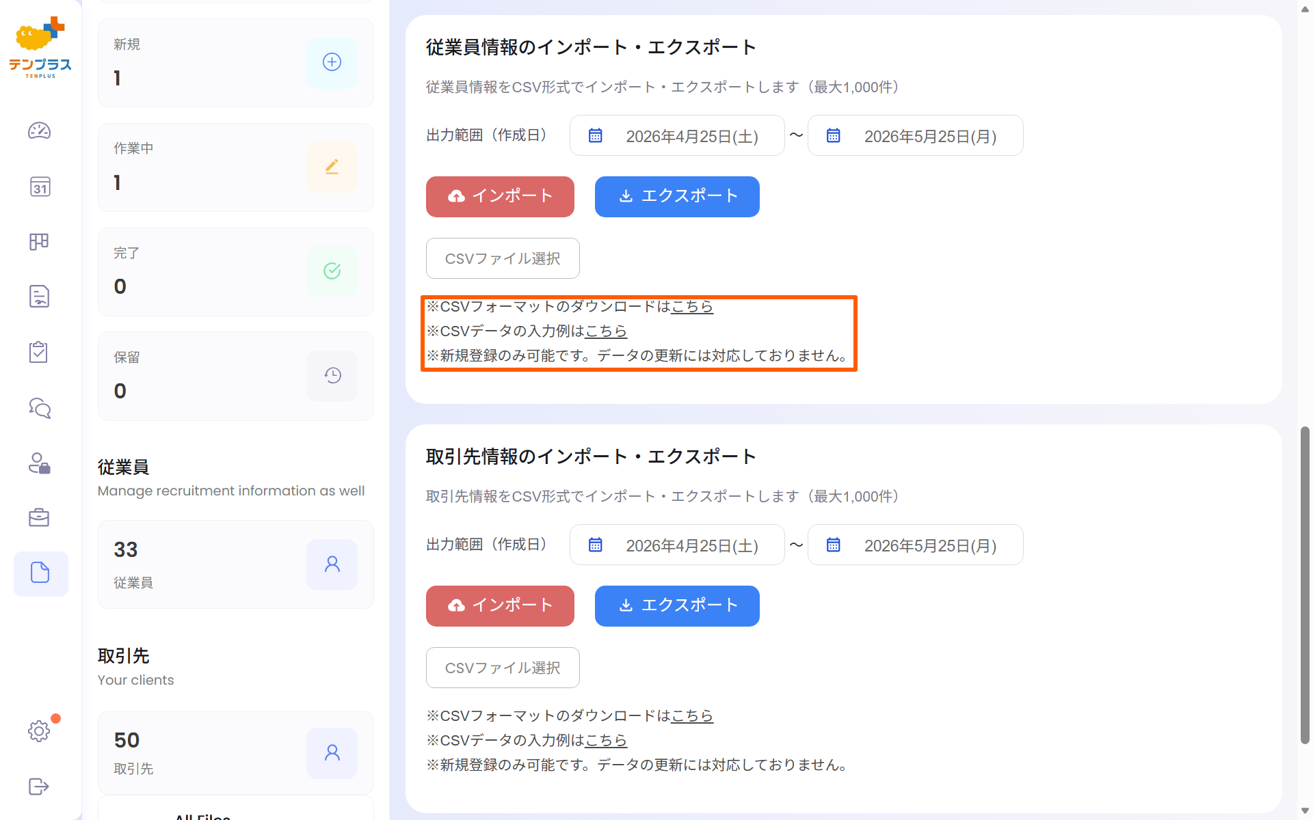Open the signed document sidebar icon

coord(39,297)
